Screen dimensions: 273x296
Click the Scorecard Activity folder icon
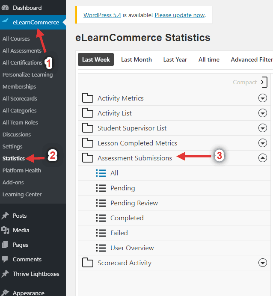coord(88,263)
